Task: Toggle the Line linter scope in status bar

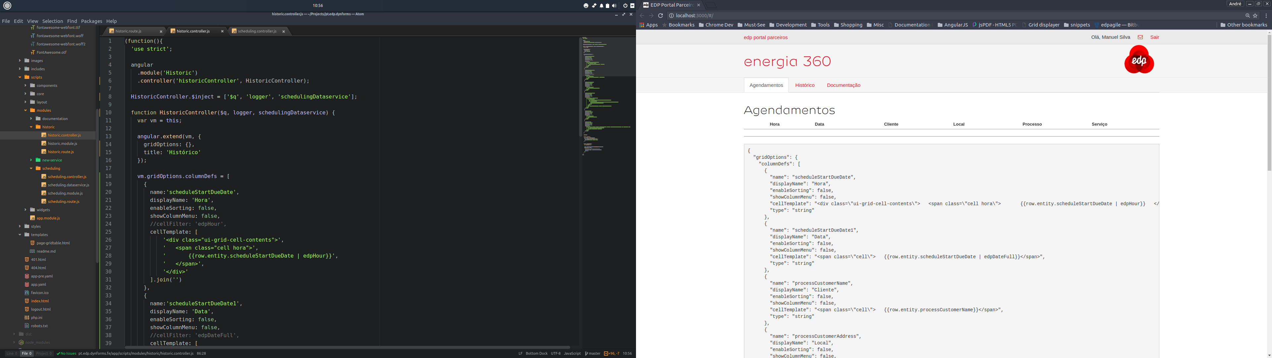Action: pyautogui.click(x=11, y=354)
